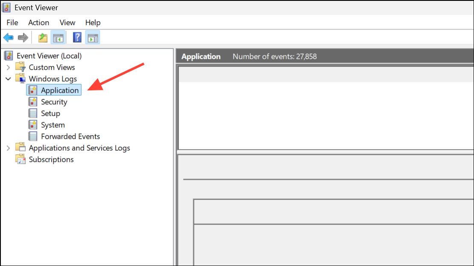Expand the Custom Views node

tap(8, 67)
